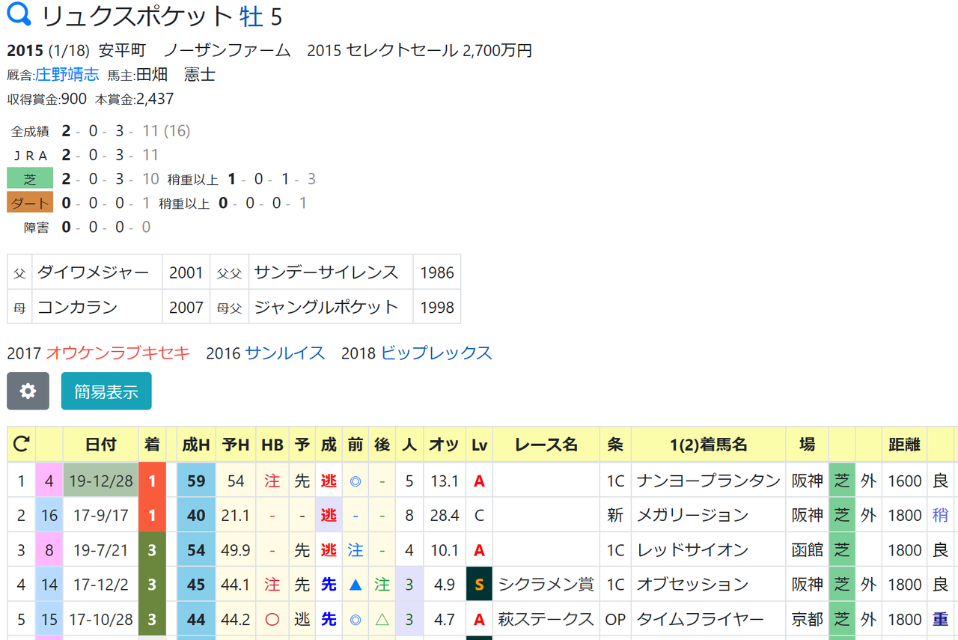Sort by オッ column header
The height and width of the screenshot is (640, 958).
445,445
